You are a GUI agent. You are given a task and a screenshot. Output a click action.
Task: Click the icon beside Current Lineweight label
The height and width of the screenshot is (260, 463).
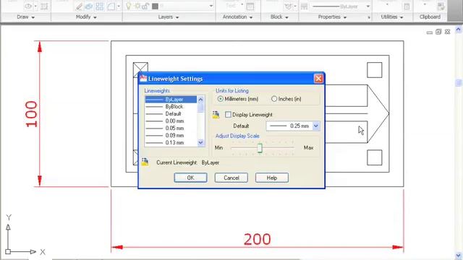point(145,162)
